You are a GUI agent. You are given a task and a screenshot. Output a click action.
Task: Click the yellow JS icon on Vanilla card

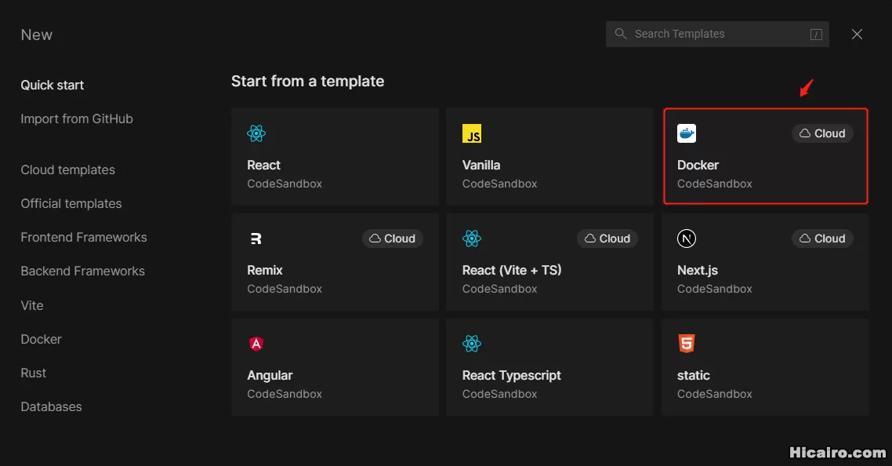pos(472,133)
